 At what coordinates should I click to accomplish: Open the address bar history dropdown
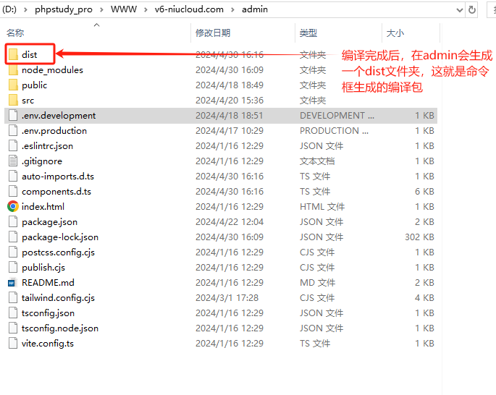coord(459,9)
